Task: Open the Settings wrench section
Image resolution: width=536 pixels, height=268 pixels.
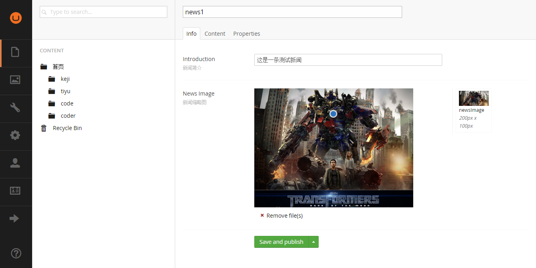Action: [x=15, y=107]
